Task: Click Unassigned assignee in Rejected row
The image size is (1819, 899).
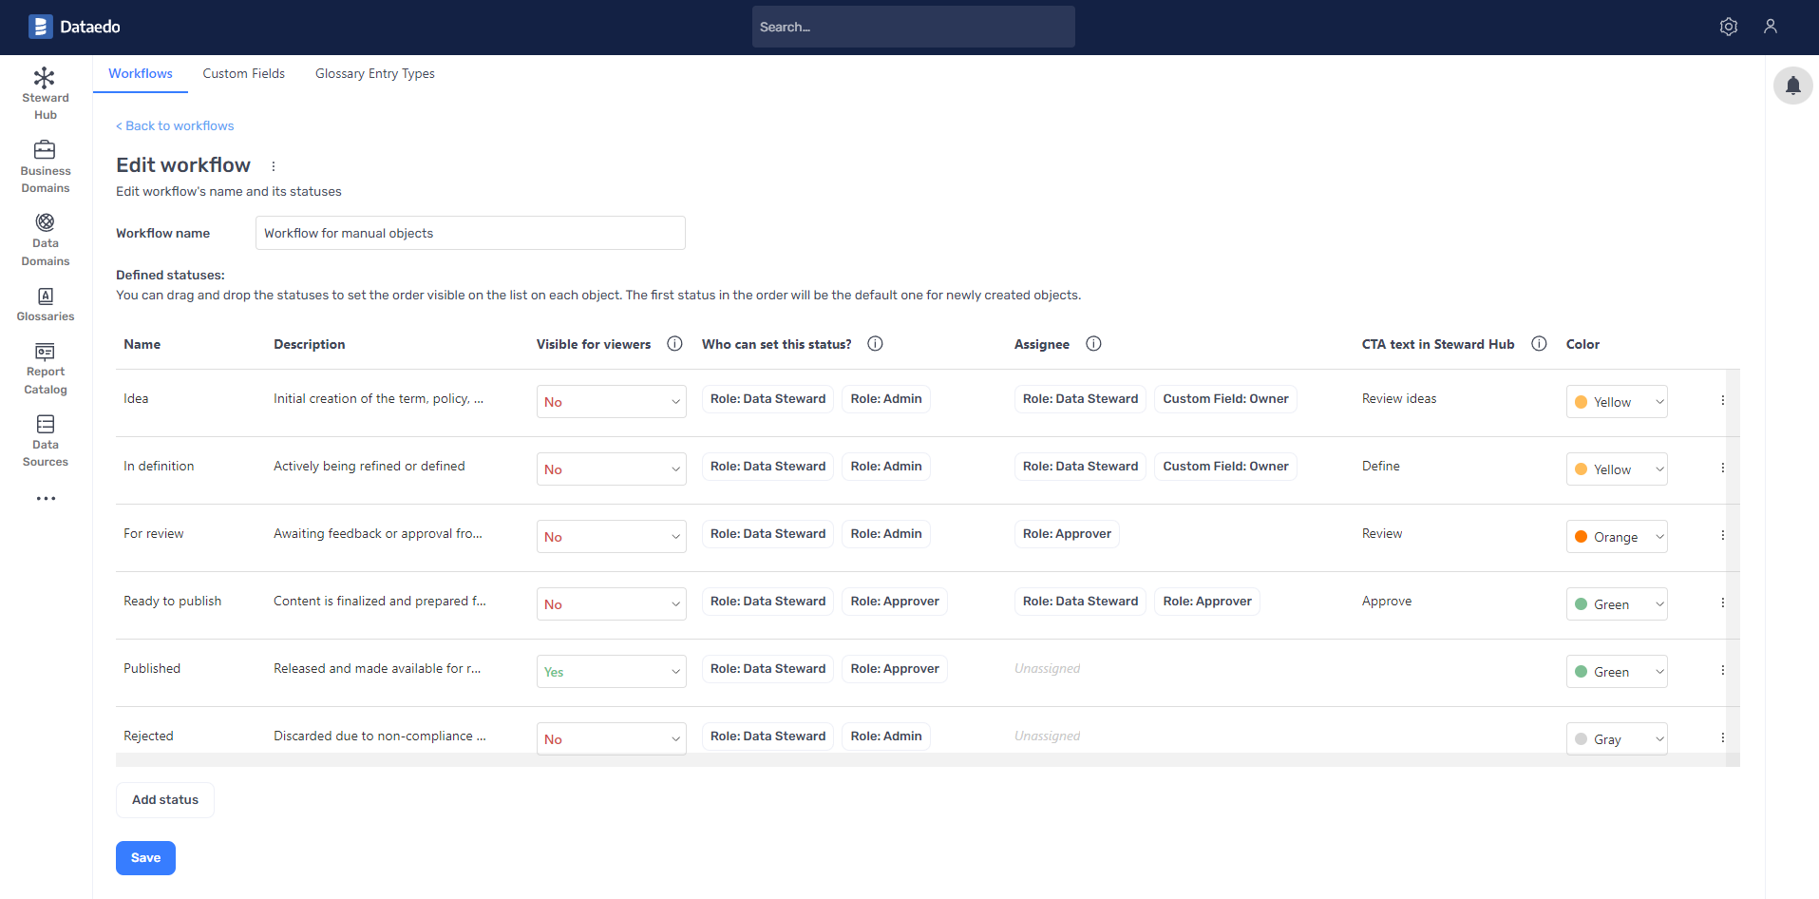Action: click(x=1048, y=736)
